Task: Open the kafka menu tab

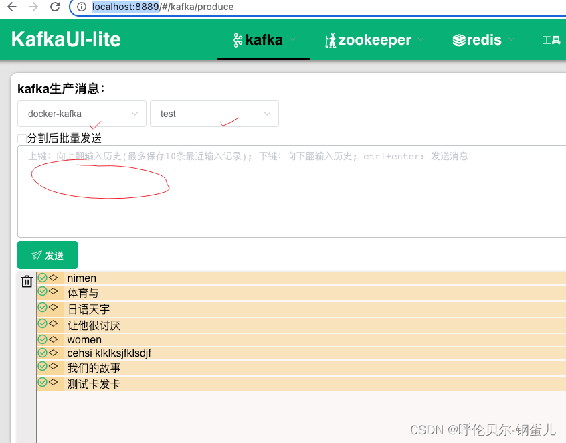Action: coord(263,39)
